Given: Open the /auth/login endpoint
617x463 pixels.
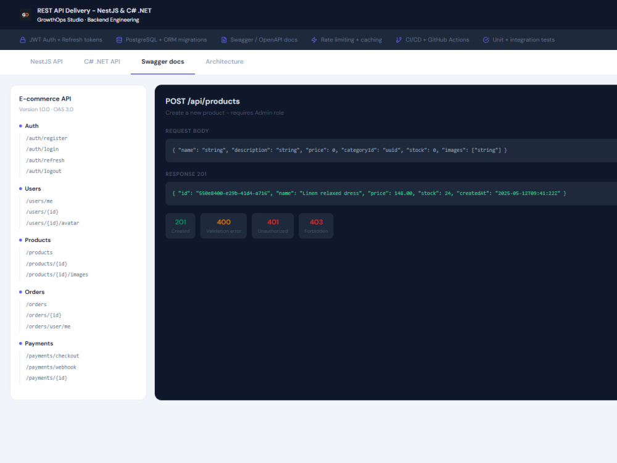Looking at the screenshot, I should pos(42,149).
